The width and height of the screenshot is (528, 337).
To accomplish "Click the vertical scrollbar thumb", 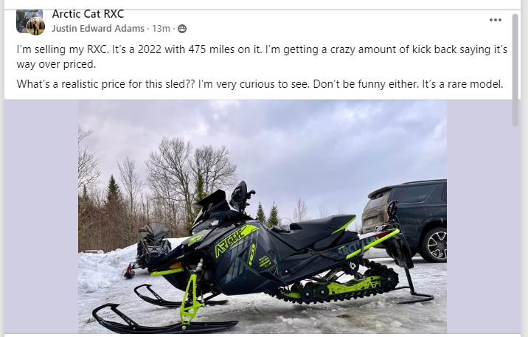I will (x=515, y=70).
